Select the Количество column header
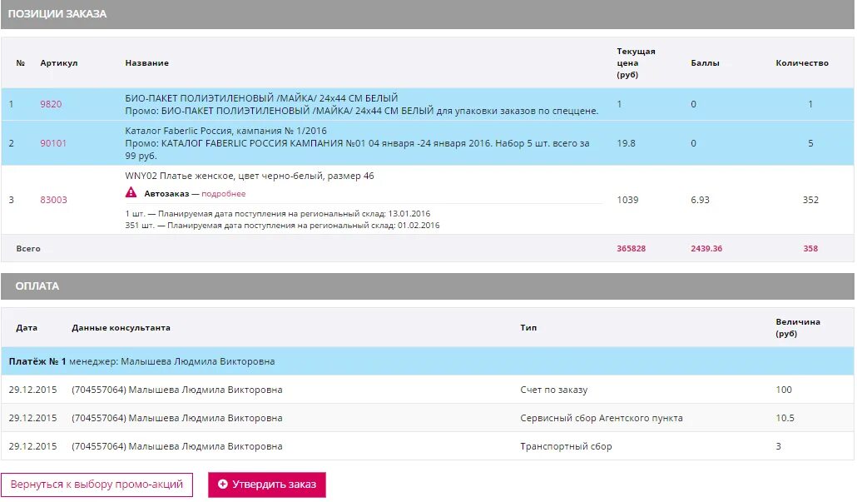Image resolution: width=857 pixels, height=502 pixels. (802, 63)
